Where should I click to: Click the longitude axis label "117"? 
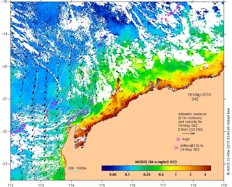click(163, 185)
